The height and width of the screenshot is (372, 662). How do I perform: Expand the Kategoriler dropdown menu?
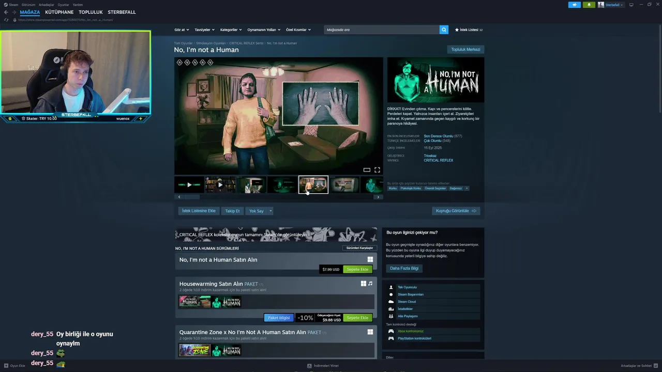(231, 30)
